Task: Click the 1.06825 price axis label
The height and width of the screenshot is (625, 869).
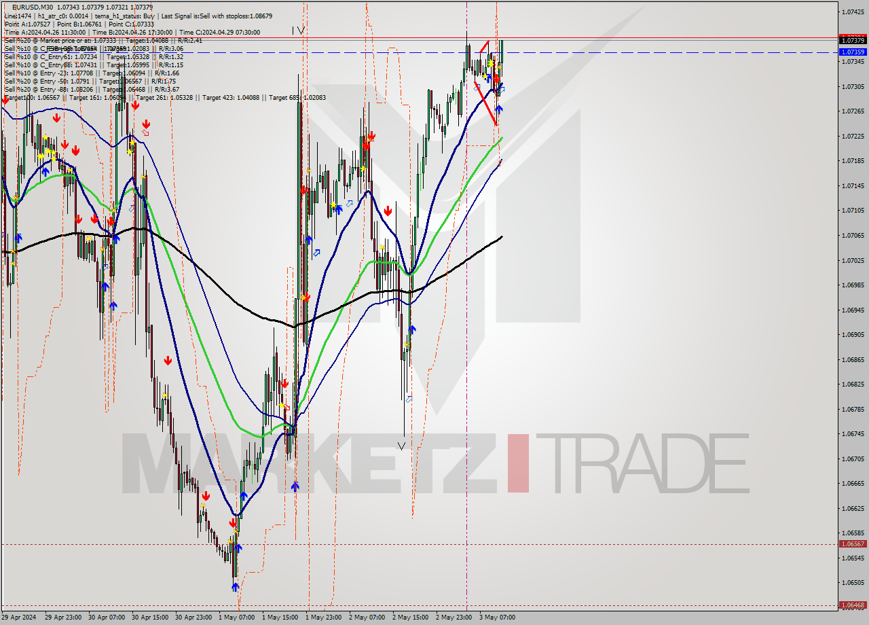Action: coord(853,385)
